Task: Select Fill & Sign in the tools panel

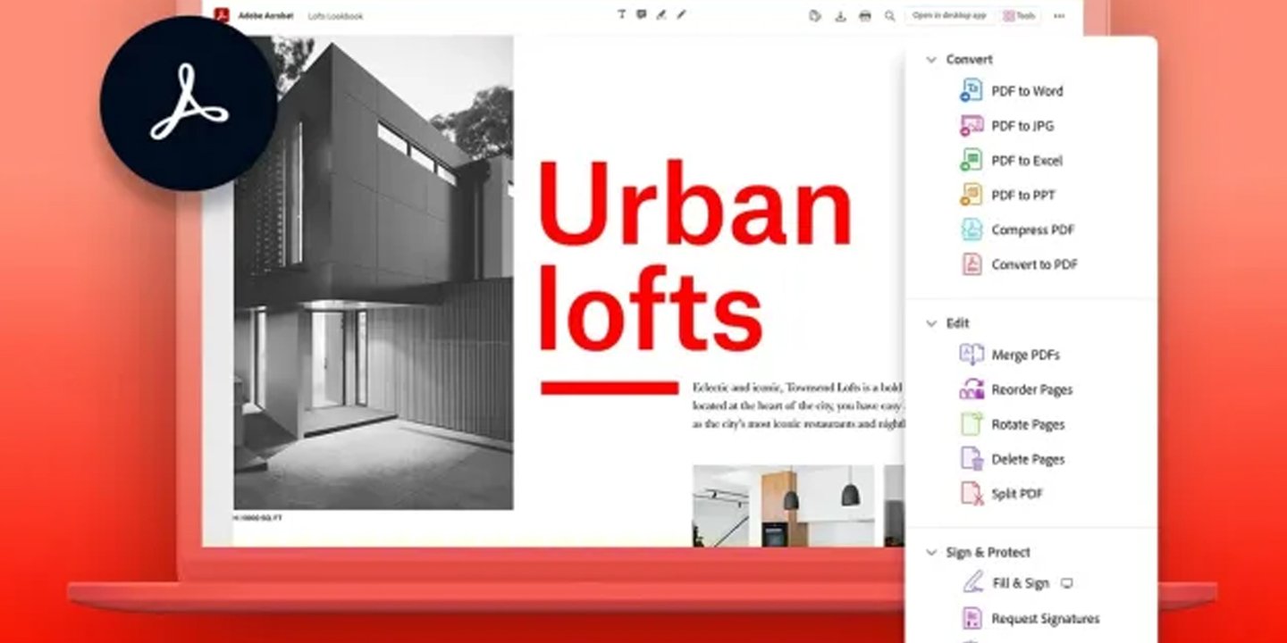Action: [1005, 583]
